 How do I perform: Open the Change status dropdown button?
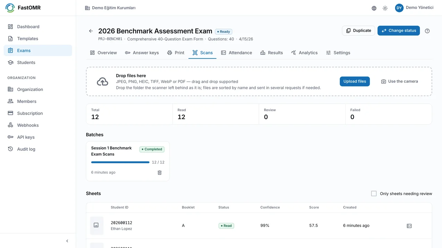coord(398,31)
